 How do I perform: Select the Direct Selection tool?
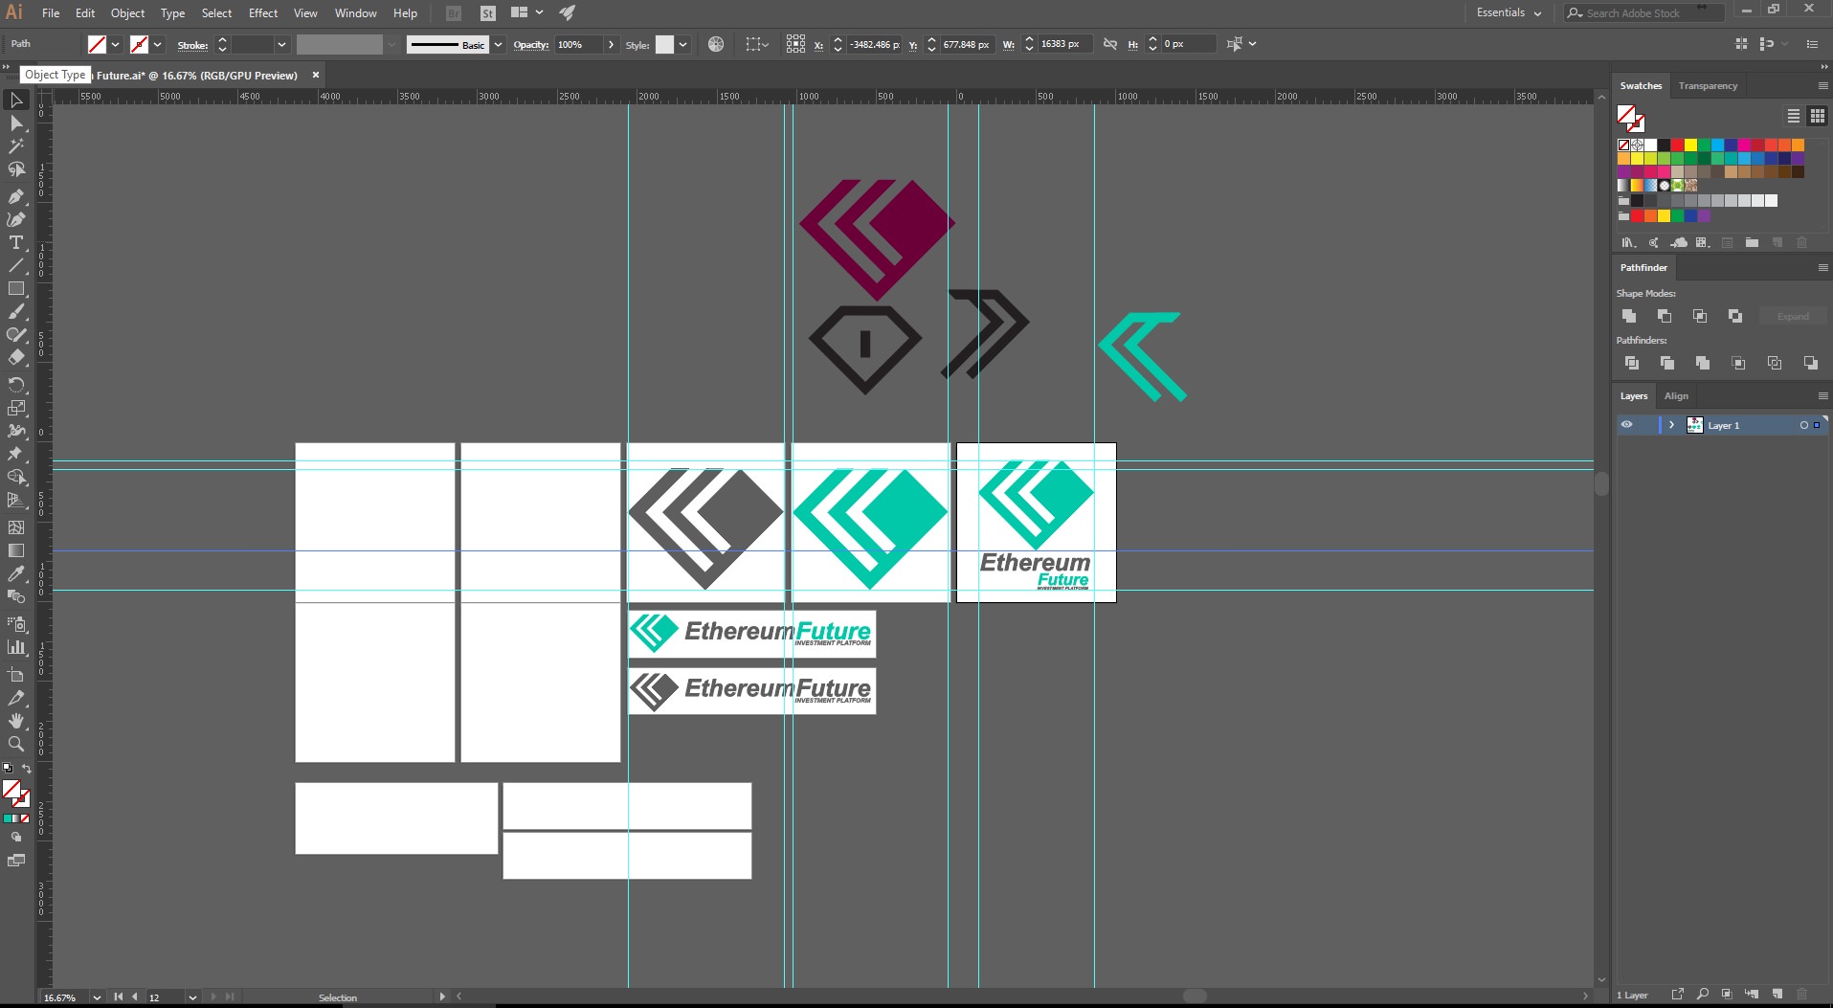[x=16, y=123]
